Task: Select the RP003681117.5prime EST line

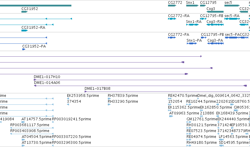Action: 32,128
